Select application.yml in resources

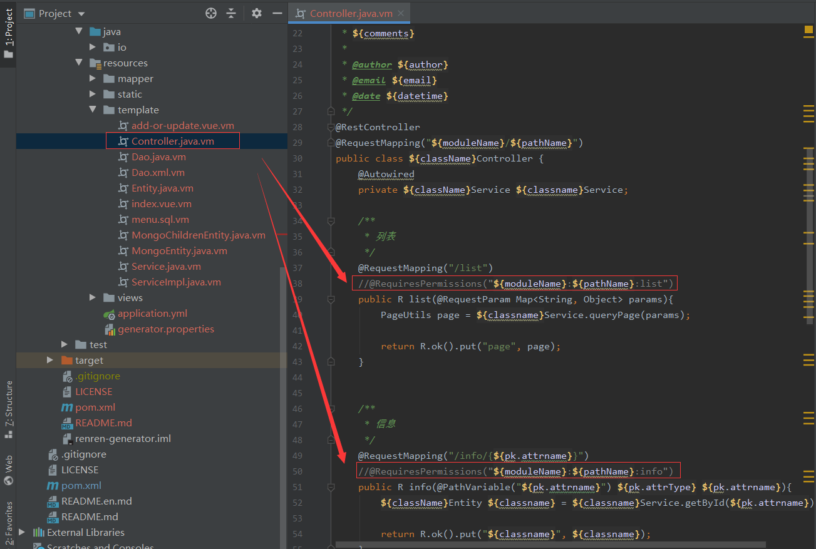point(152,314)
